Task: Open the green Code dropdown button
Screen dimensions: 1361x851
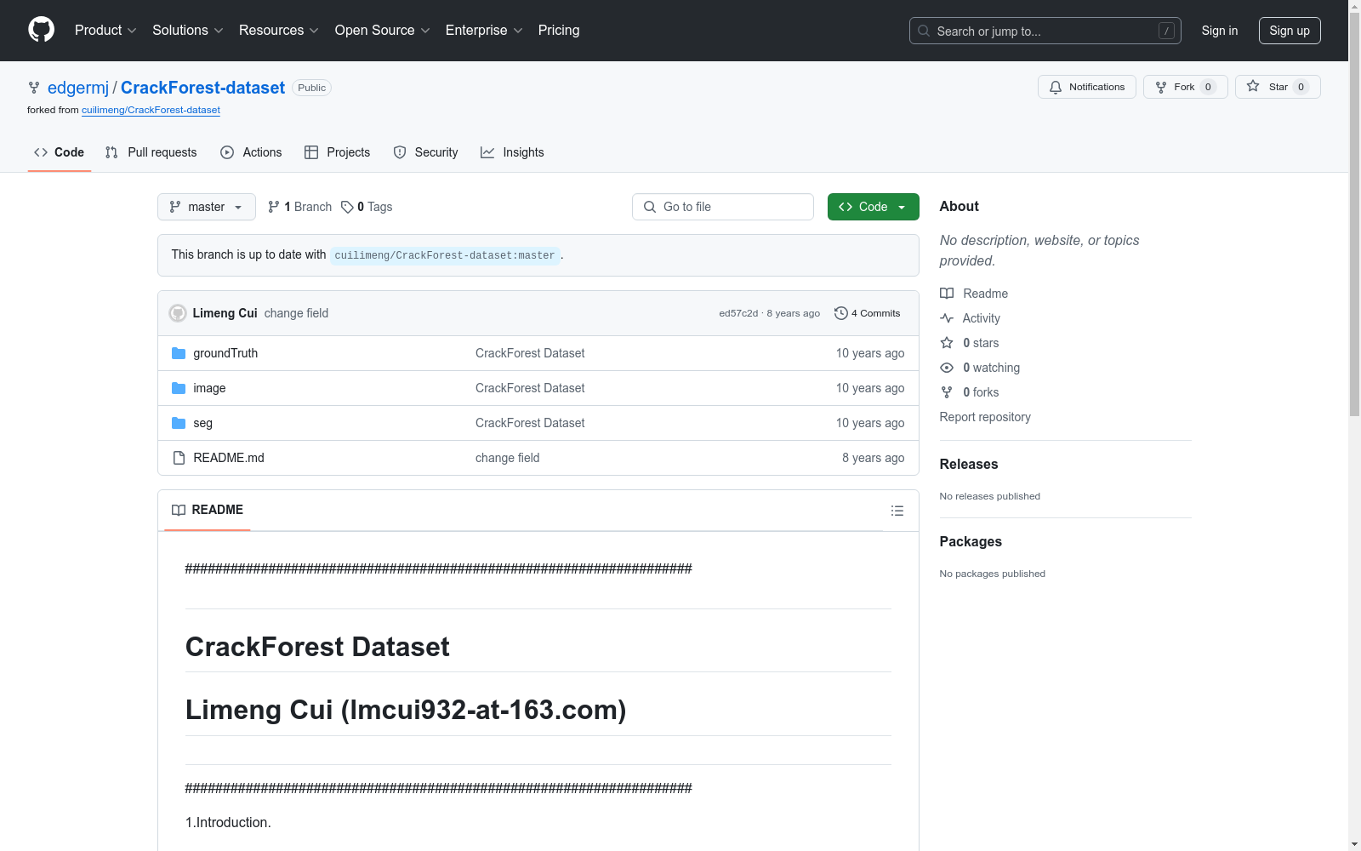Action: 873,207
